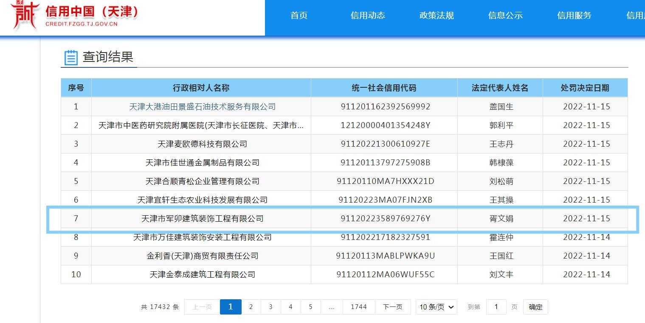645x323 pixels.
Task: Open 天津宜轩生态农业科技发展有限公司 record
Action: [x=203, y=200]
